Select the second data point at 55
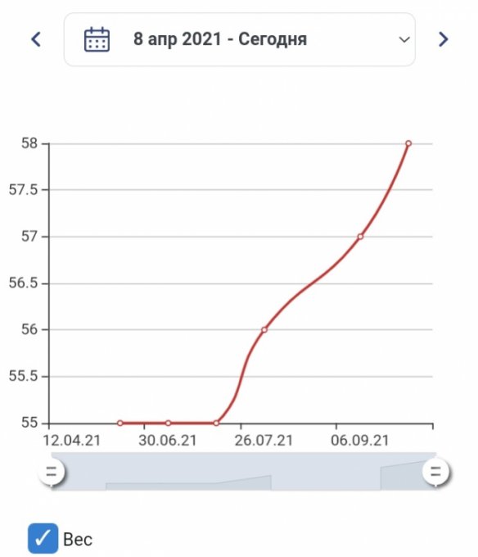The height and width of the screenshot is (557, 478). pyautogui.click(x=169, y=423)
